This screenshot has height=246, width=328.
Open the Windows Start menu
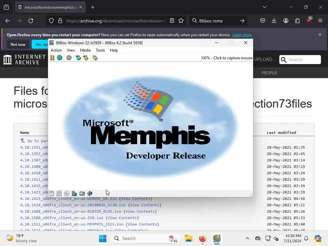102,238
